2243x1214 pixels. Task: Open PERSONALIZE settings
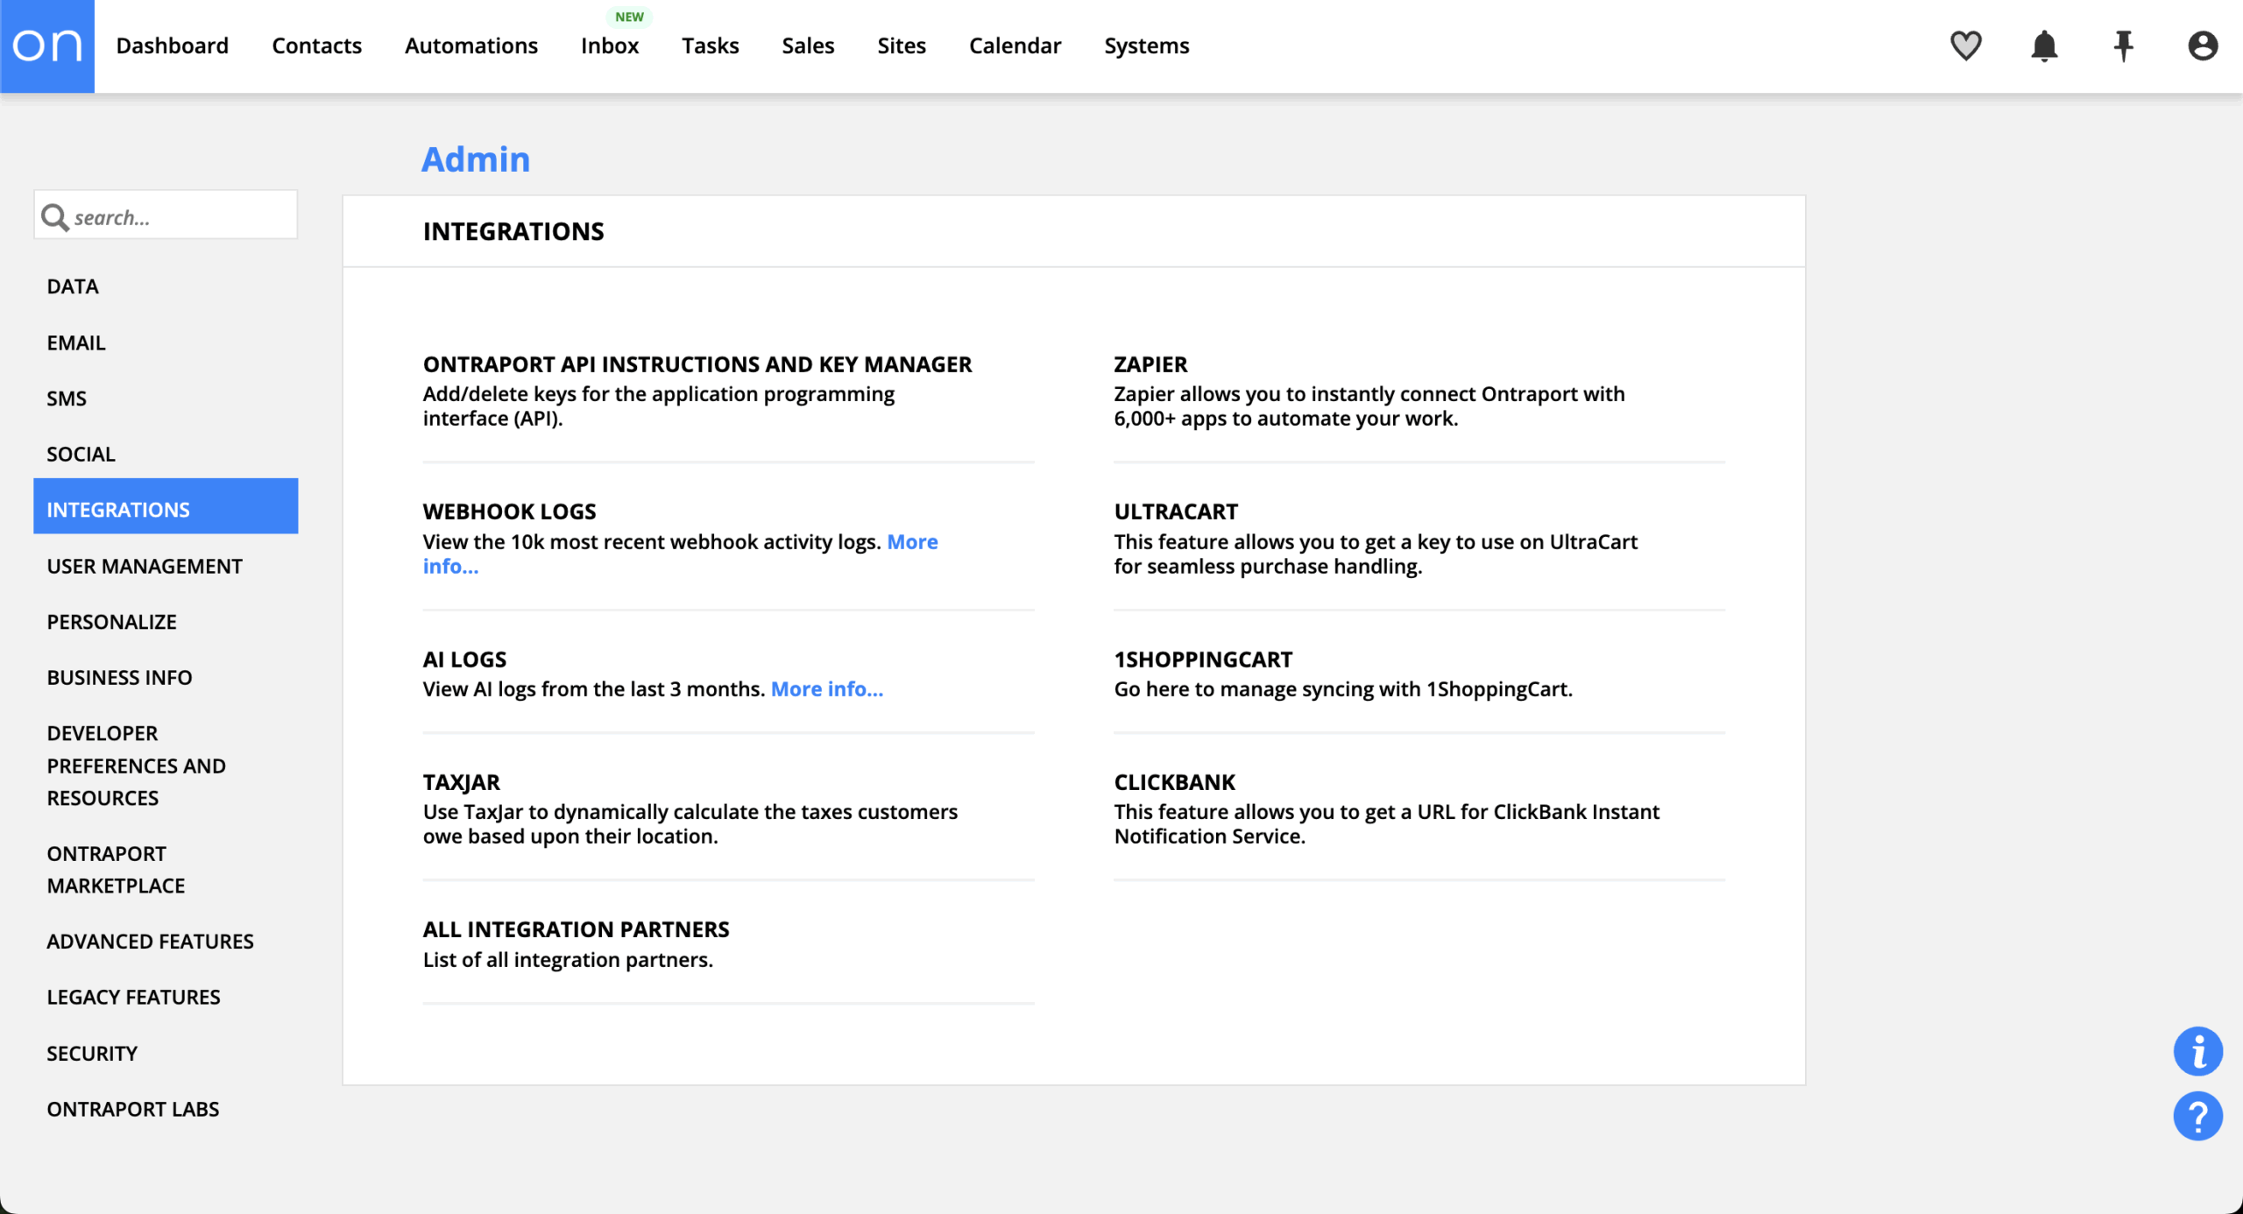coord(111,622)
